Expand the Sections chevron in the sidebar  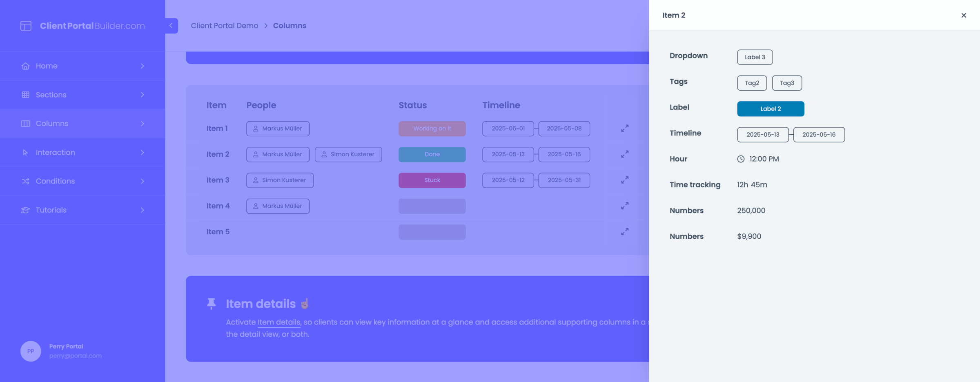click(142, 95)
